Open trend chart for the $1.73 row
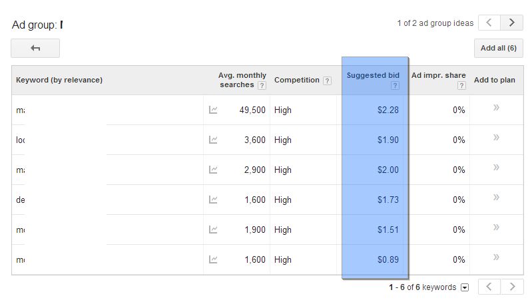This screenshot has height=304, width=532. 213,200
